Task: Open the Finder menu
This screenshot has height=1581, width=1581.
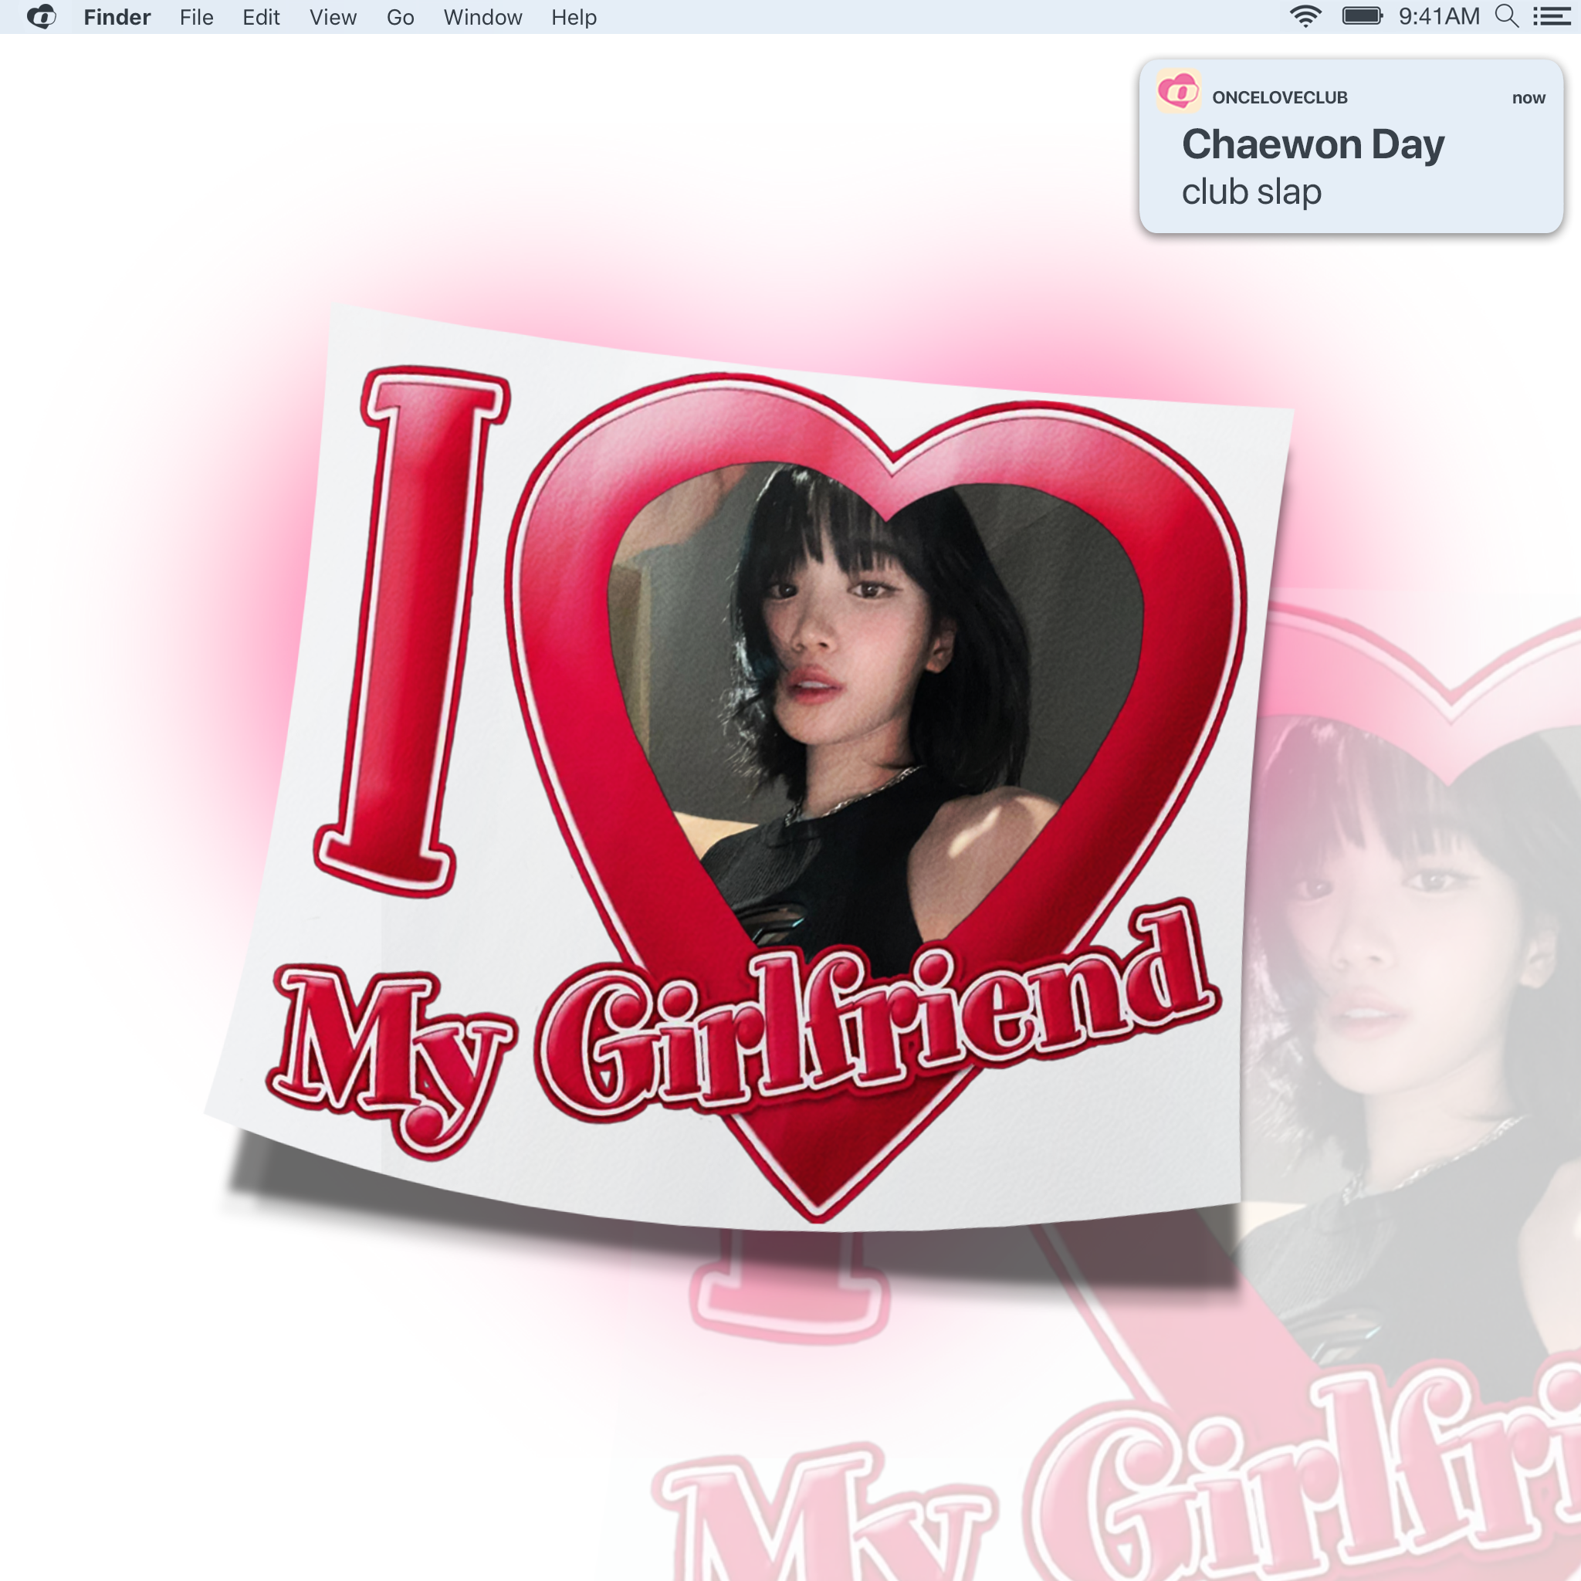Action: 117,17
